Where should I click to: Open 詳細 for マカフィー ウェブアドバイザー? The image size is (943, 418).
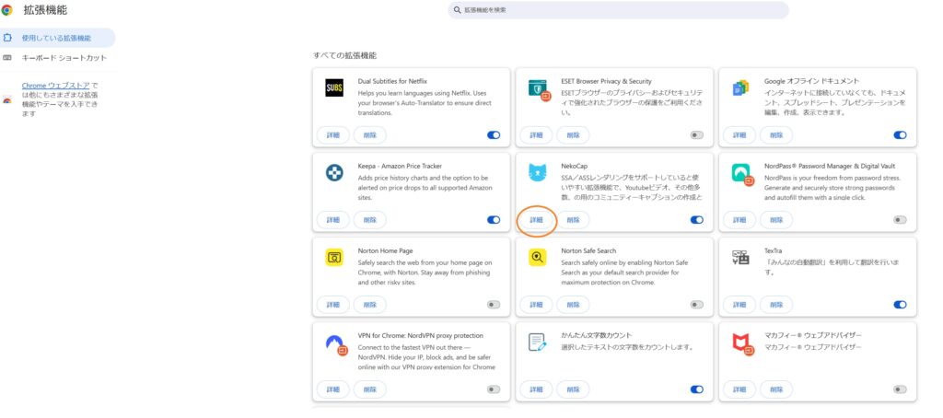click(739, 389)
